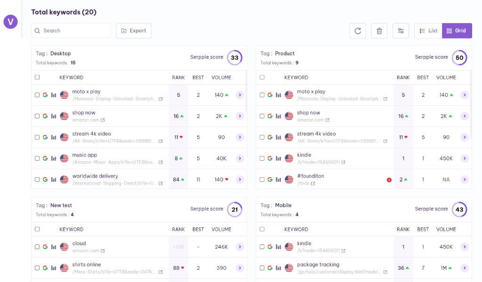
Task: Expand details arrow for Desktop moto x play
Action: (x=240, y=95)
